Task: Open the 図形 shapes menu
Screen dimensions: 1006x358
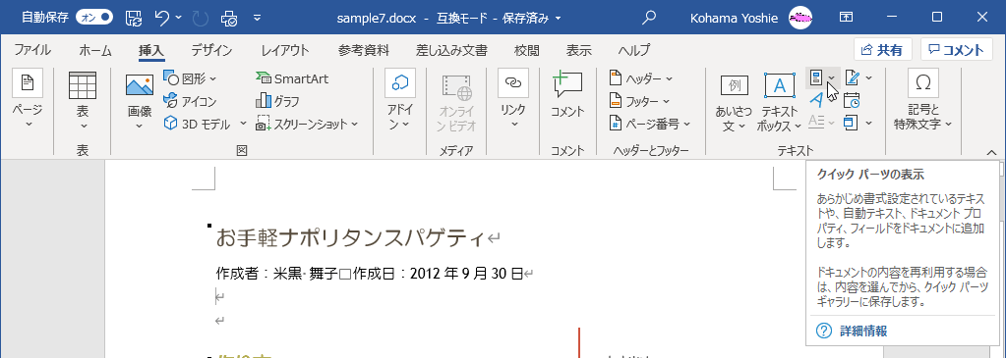Action: coord(191,78)
